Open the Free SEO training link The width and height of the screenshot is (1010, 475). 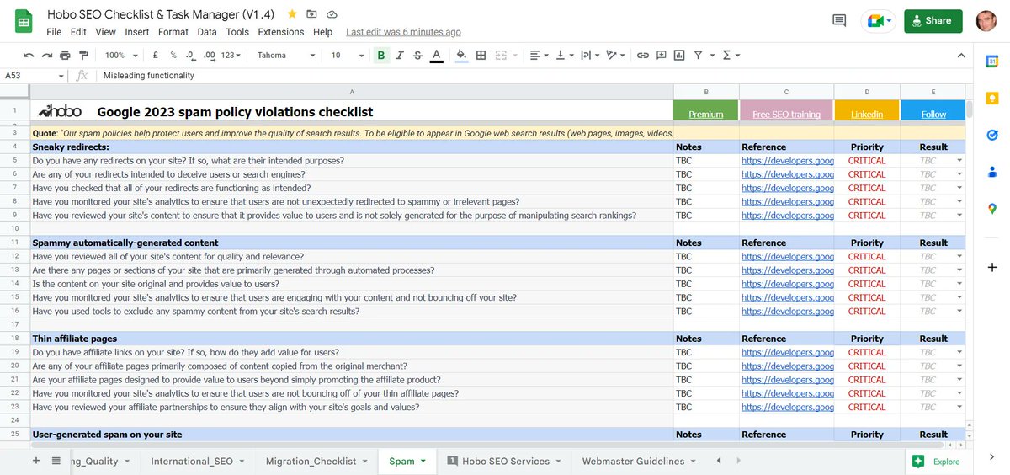(x=787, y=115)
